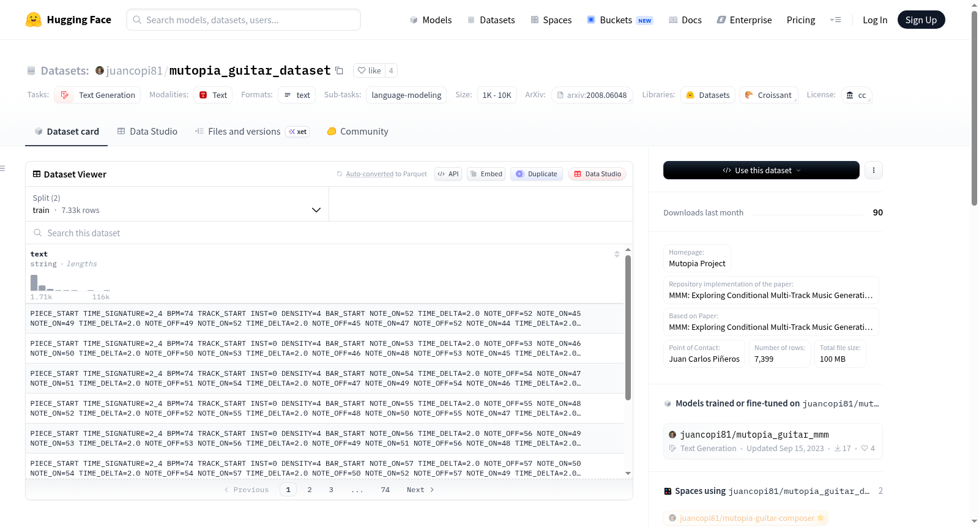Viewport: 979px width, 527px height.
Task: Copy dataset name with the copy icon
Action: click(x=339, y=70)
